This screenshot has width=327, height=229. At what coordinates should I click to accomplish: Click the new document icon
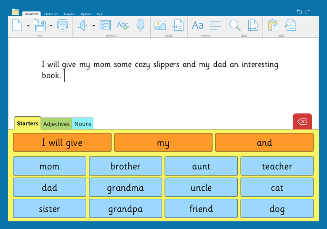point(17,25)
